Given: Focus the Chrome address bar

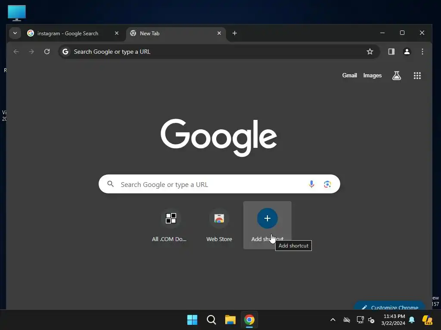Looking at the screenshot, I should pyautogui.click(x=219, y=52).
